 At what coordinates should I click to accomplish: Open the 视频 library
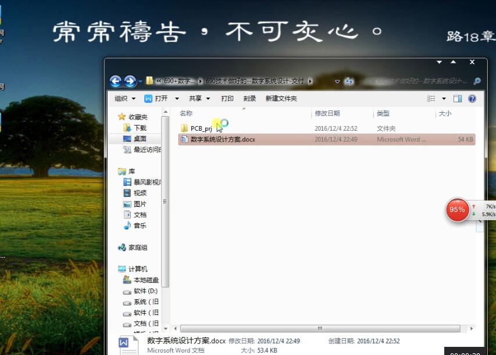134,193
